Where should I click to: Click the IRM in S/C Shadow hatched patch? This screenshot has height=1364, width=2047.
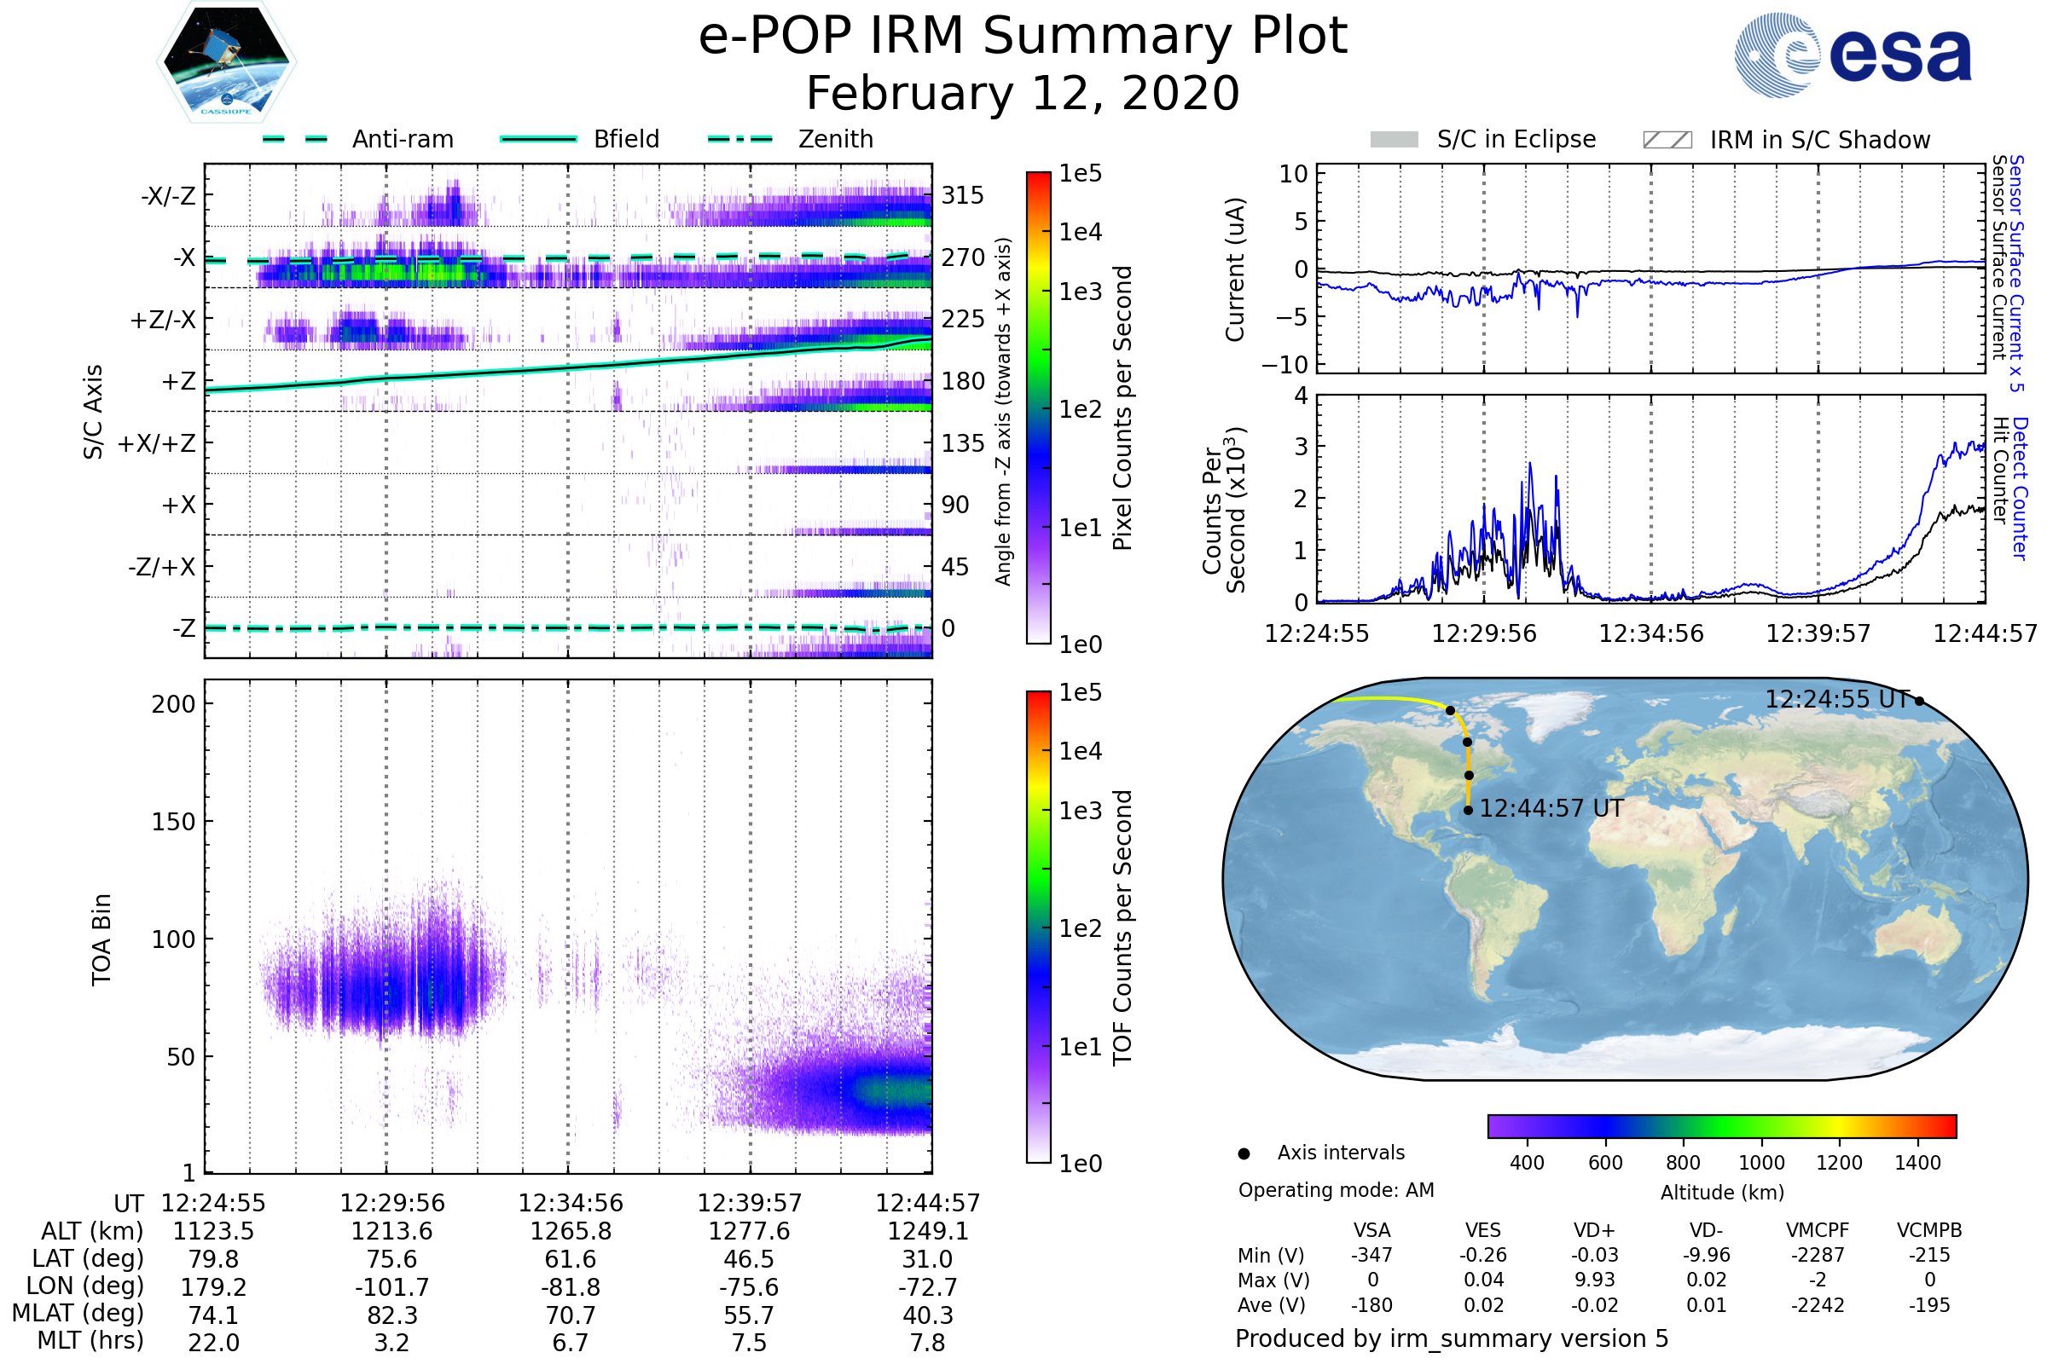(x=1667, y=140)
